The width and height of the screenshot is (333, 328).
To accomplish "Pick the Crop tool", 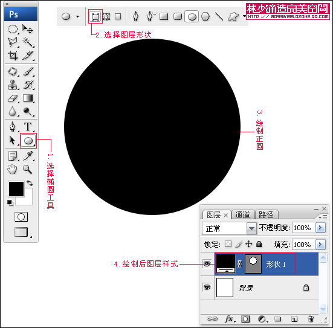I will pyautogui.click(x=13, y=56).
